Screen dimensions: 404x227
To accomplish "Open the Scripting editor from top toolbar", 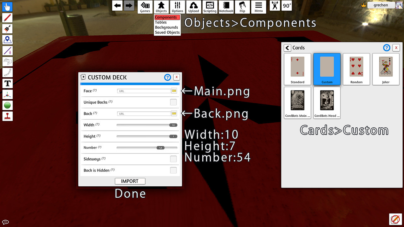I will tap(210, 7).
